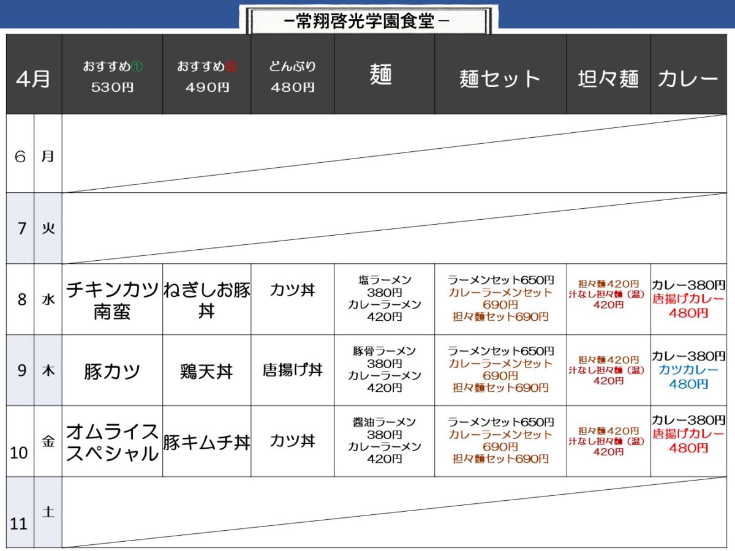Select the 常翔啓光学園食堂 title banner
Viewport: 735px width, 551px height.
coord(367,21)
